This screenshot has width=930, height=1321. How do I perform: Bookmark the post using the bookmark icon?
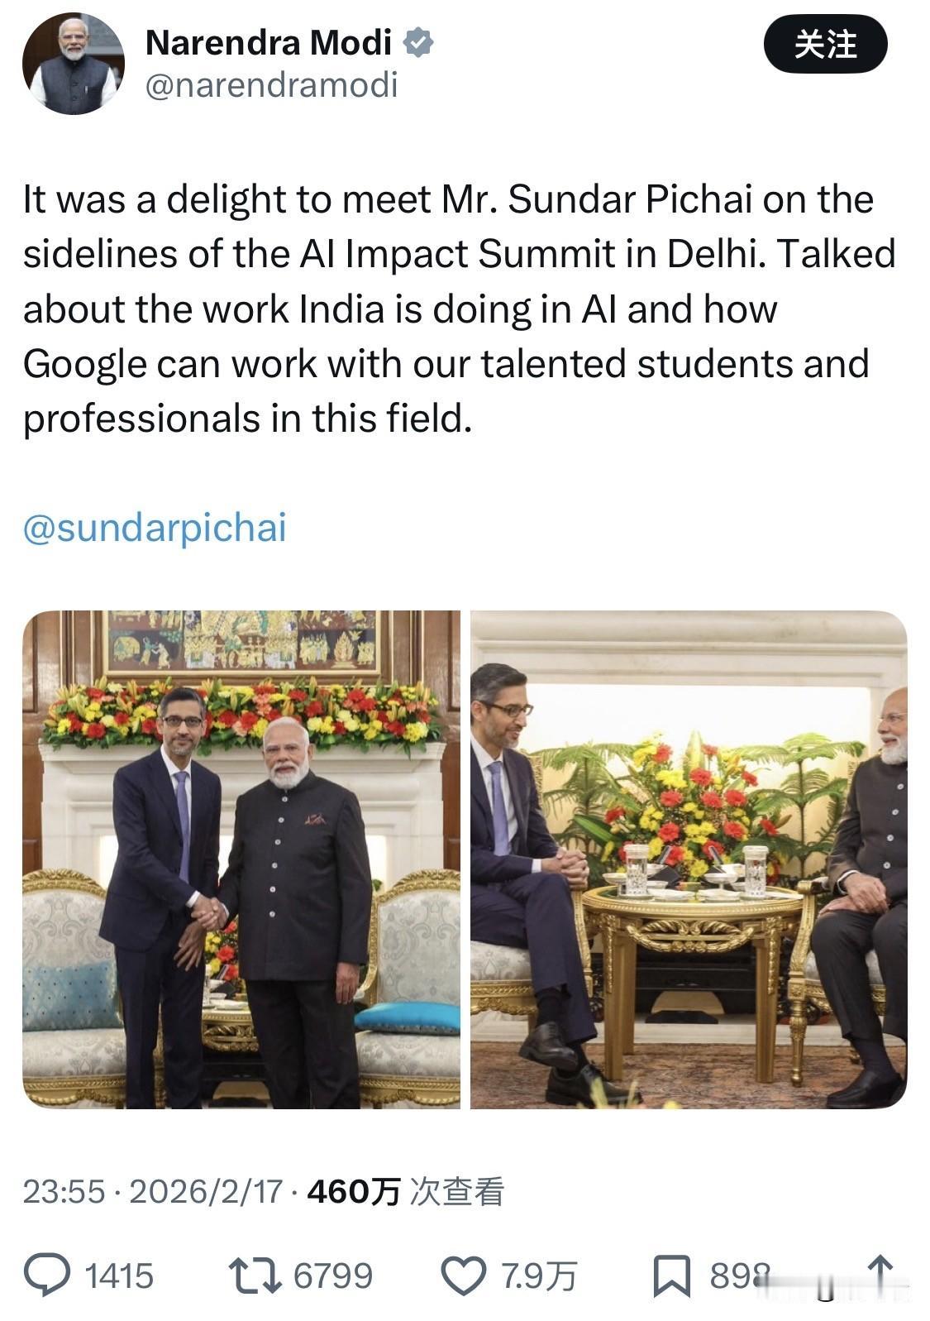(671, 1276)
